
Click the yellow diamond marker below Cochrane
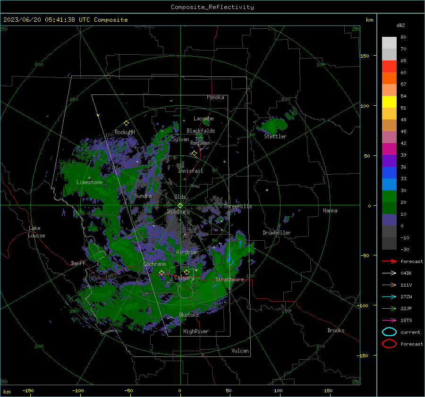161,273
